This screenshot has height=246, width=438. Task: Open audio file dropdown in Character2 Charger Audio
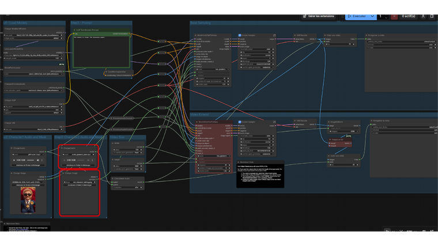click(x=80, y=154)
